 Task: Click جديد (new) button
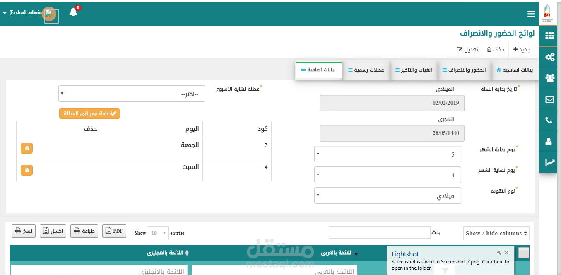(x=522, y=49)
